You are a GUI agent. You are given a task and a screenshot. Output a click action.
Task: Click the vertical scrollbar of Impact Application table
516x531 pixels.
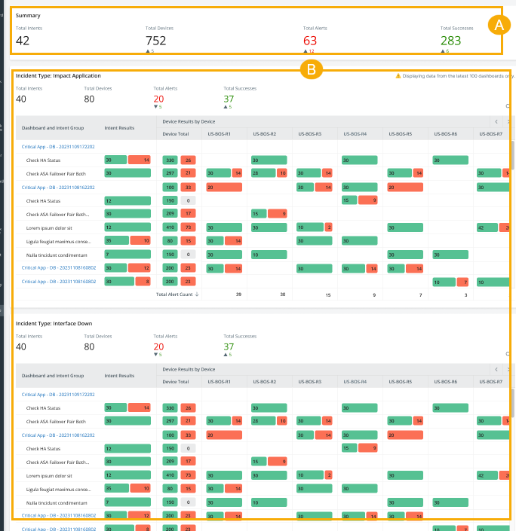513,158
